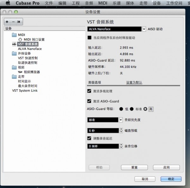Click the 92.880 ms ASIO-Guard latency value

[x=127, y=60]
